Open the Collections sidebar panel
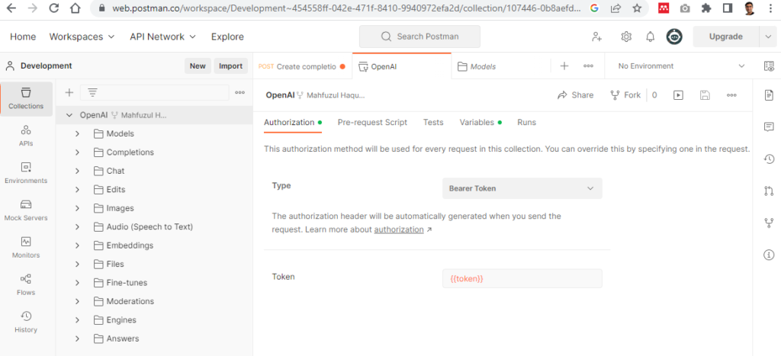This screenshot has width=781, height=356. pyautogui.click(x=26, y=98)
